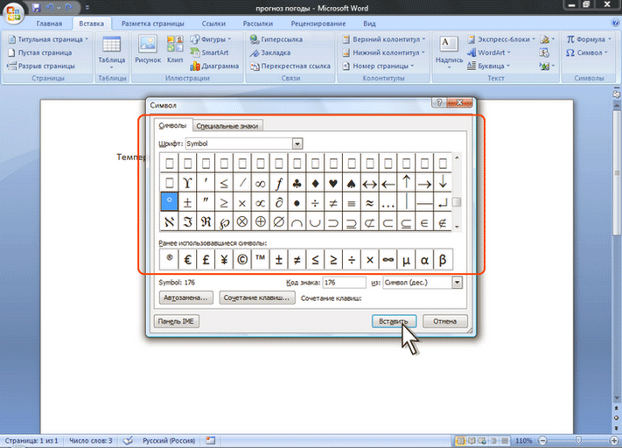Choose the beta letter from recent symbols

[x=443, y=260]
